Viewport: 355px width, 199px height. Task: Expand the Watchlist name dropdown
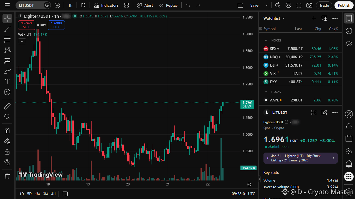pyautogui.click(x=274, y=18)
